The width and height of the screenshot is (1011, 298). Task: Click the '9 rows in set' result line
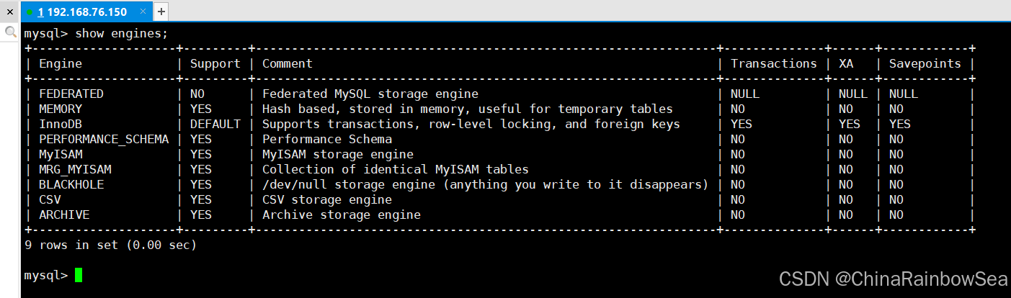click(110, 245)
